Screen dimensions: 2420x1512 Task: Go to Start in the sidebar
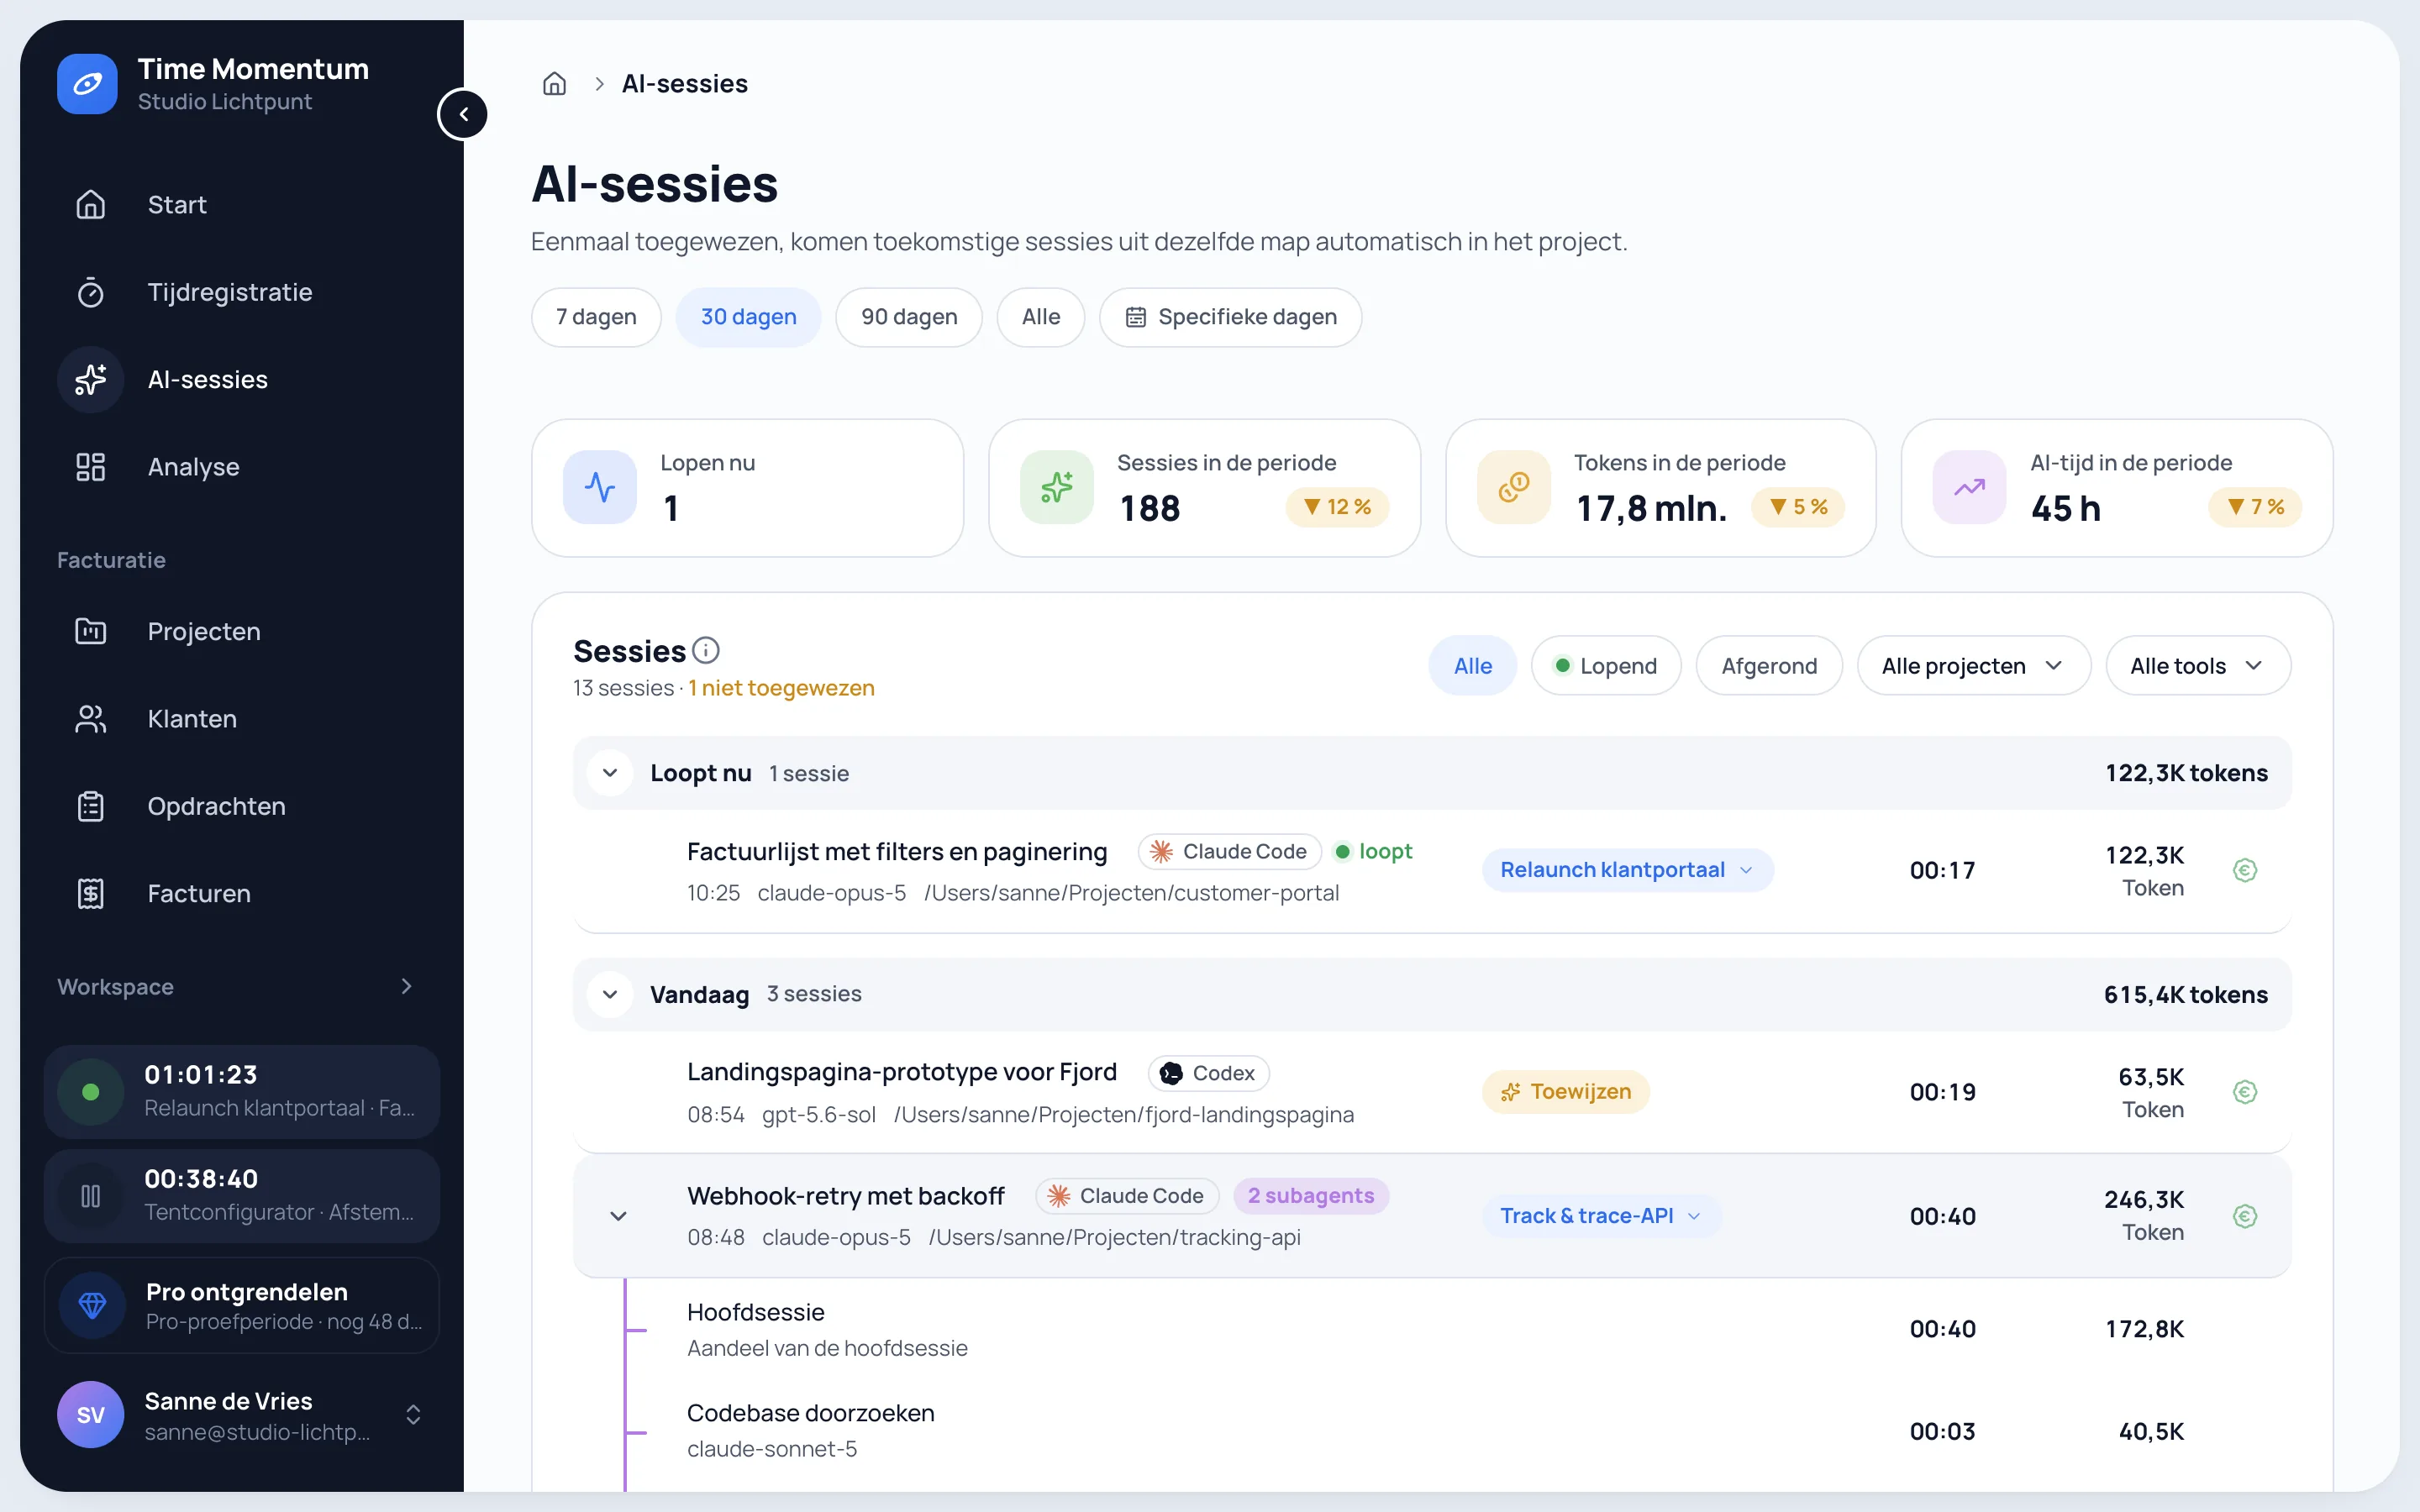pos(242,205)
